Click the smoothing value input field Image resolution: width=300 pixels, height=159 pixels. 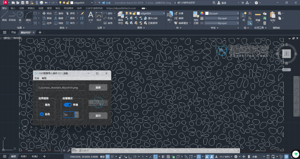[x=69, y=115]
